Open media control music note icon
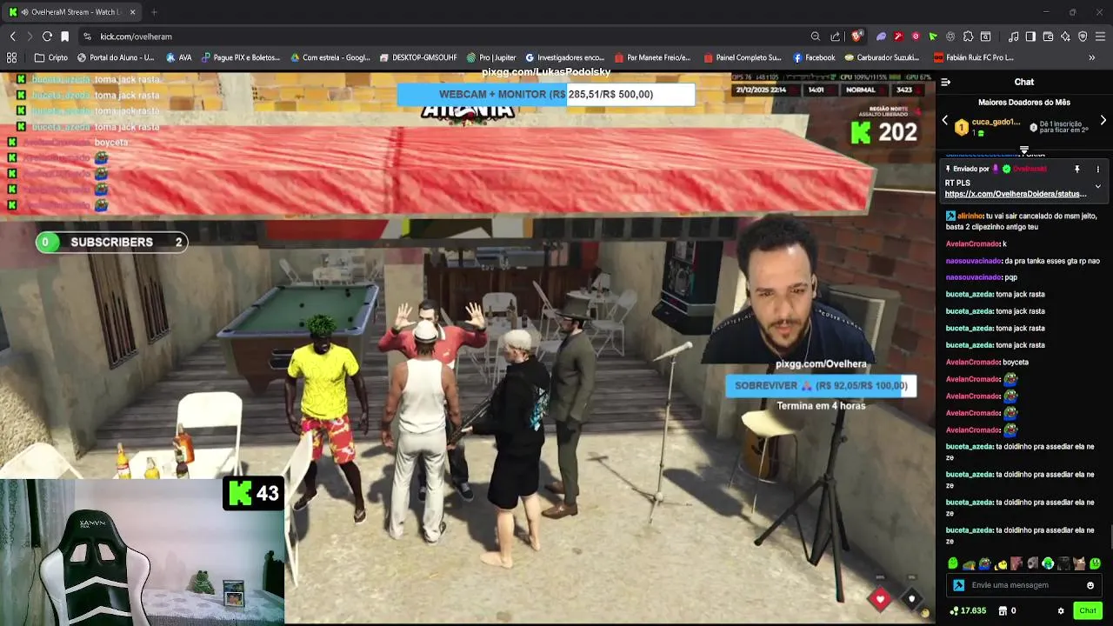 tap(1013, 37)
